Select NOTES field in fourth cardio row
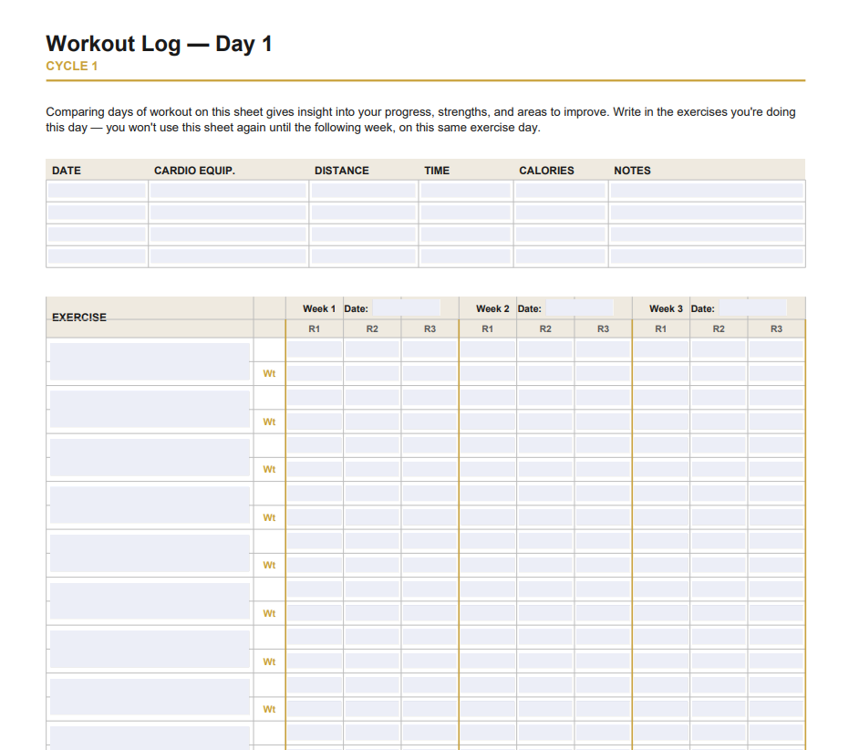 [707, 256]
